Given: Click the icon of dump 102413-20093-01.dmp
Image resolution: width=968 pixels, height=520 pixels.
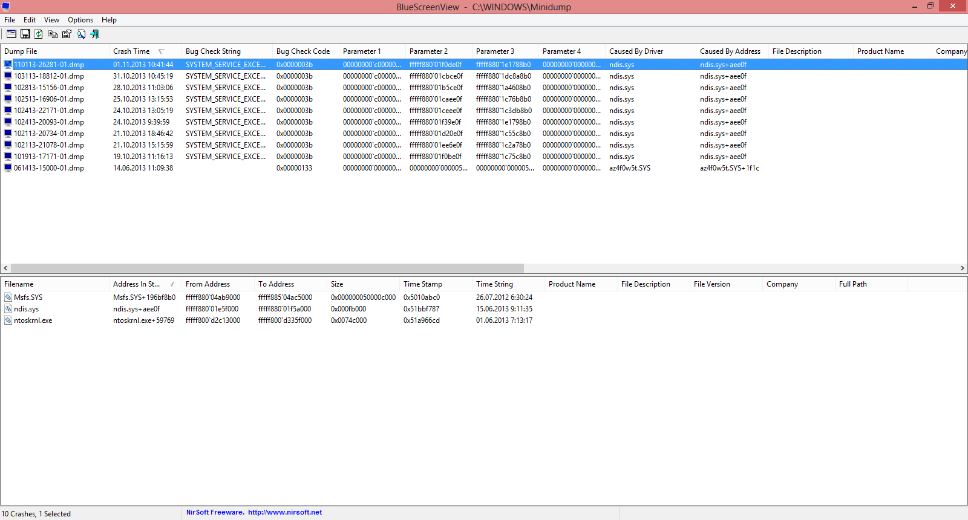Looking at the screenshot, I should [x=8, y=122].
